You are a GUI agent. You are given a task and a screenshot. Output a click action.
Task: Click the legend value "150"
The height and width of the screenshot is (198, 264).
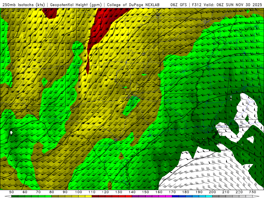point(145,192)
